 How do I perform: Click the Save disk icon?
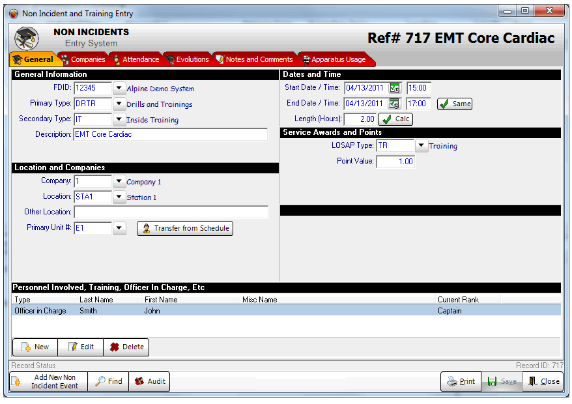492,381
